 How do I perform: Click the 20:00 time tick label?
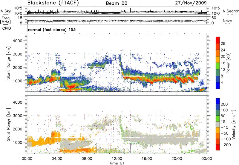coord(177,159)
